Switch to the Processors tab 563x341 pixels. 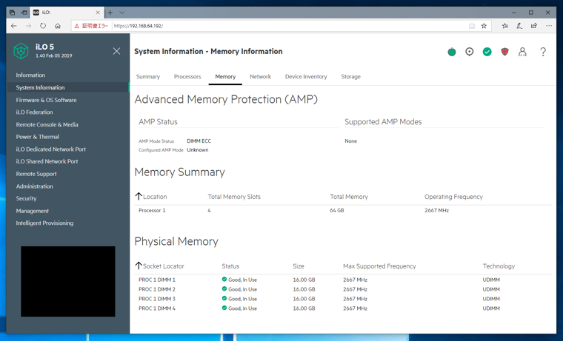pos(187,77)
